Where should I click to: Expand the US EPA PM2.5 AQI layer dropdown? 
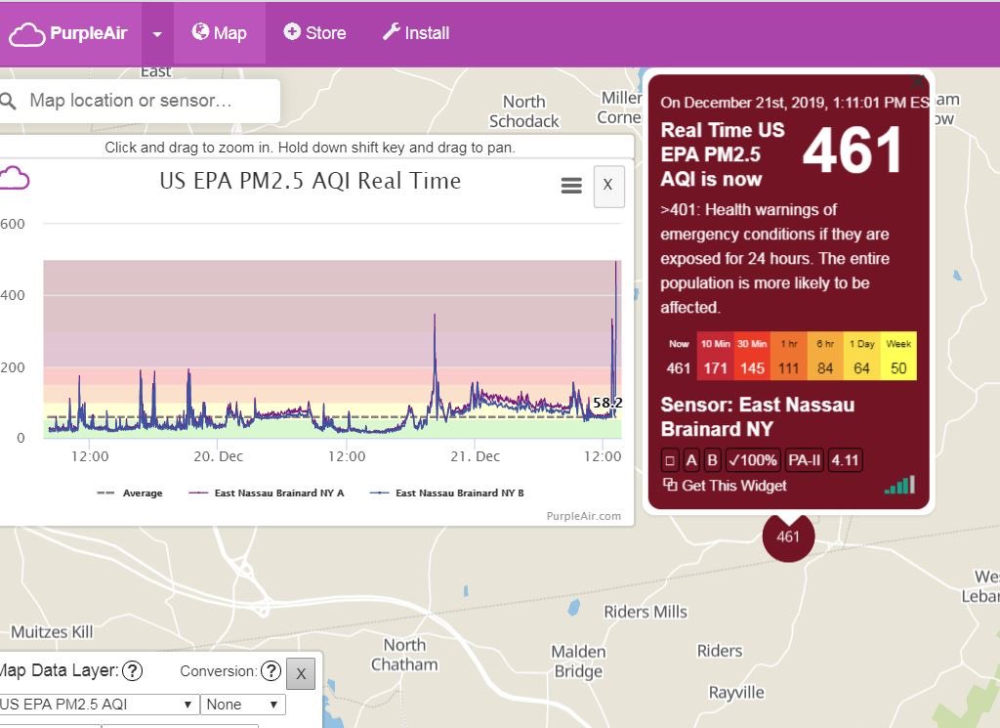(x=99, y=705)
